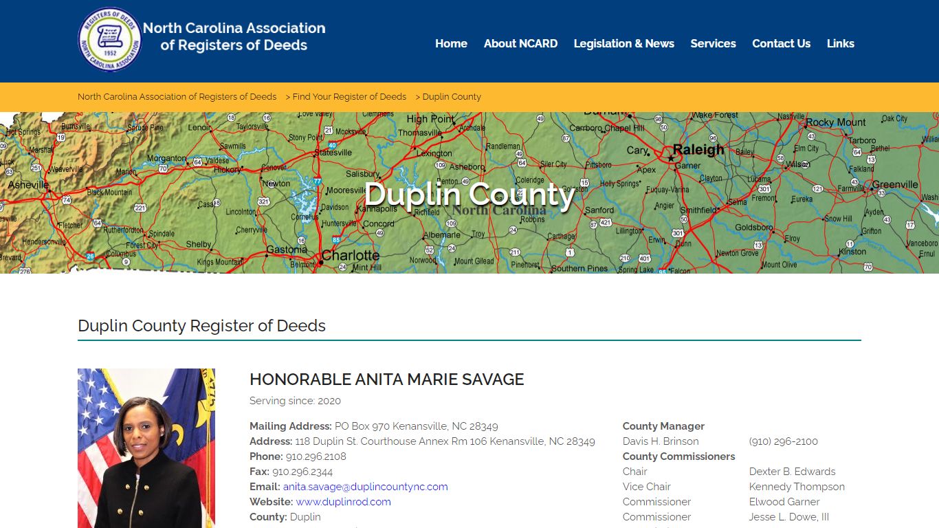Click phone number 910.296.2108

pyautogui.click(x=316, y=456)
